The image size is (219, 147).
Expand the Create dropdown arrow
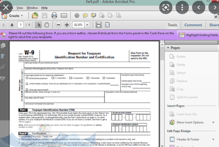pos(22,16)
